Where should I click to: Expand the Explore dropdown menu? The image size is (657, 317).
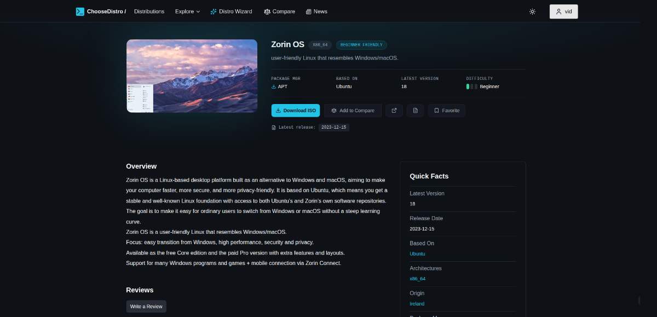pos(188,11)
